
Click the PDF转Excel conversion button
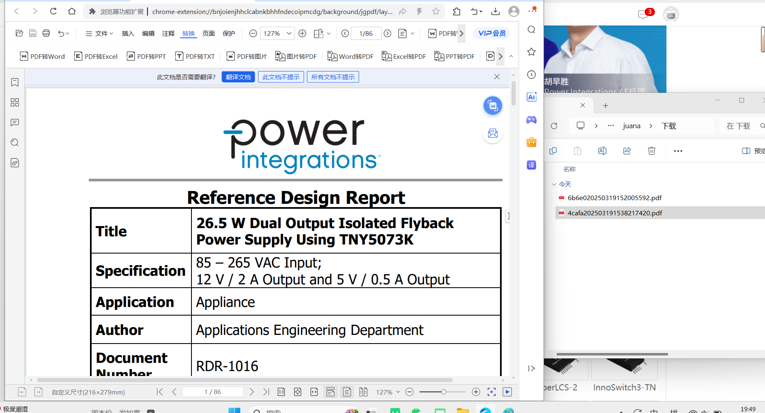(96, 56)
